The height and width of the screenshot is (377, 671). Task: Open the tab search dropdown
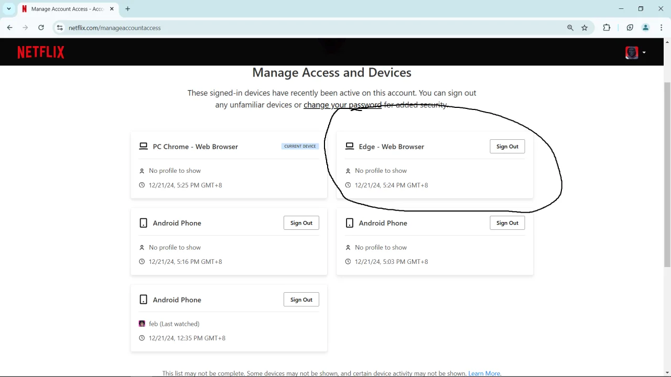(9, 9)
